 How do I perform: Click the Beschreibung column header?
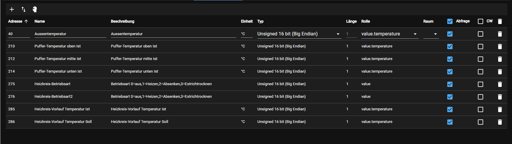[122, 21]
